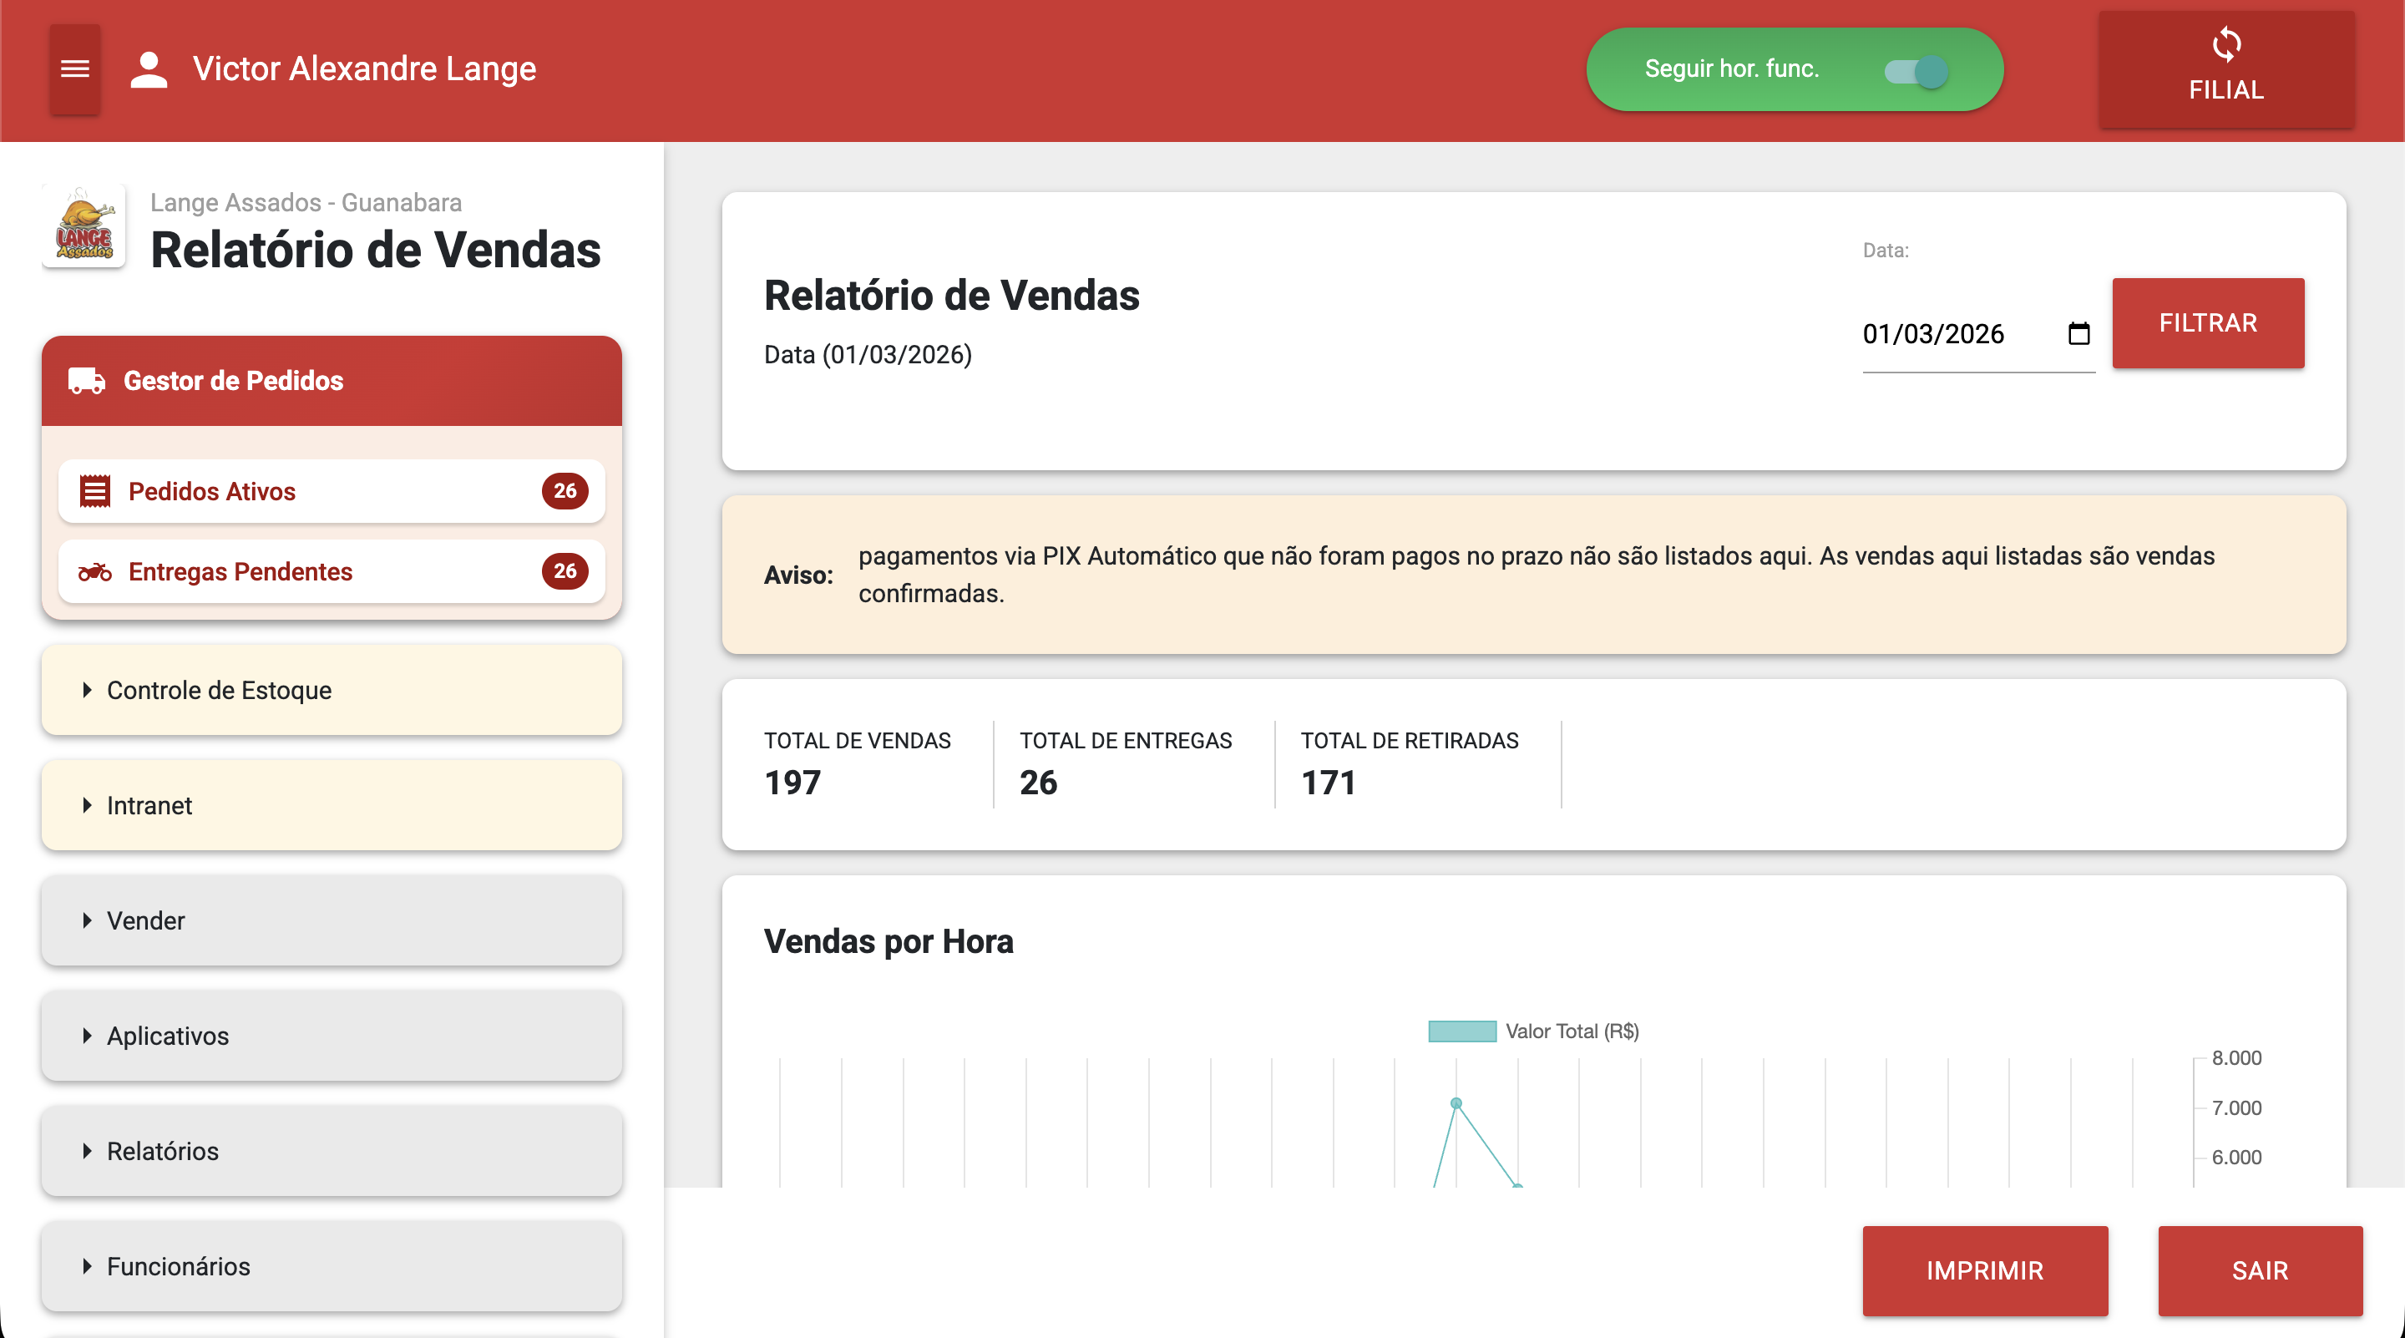Click the Entregas Pendentes motorcycle icon

point(94,571)
